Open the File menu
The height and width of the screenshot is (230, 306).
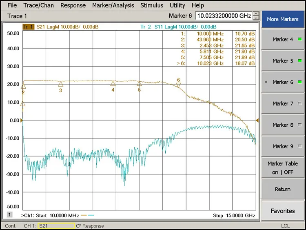coord(12,5)
